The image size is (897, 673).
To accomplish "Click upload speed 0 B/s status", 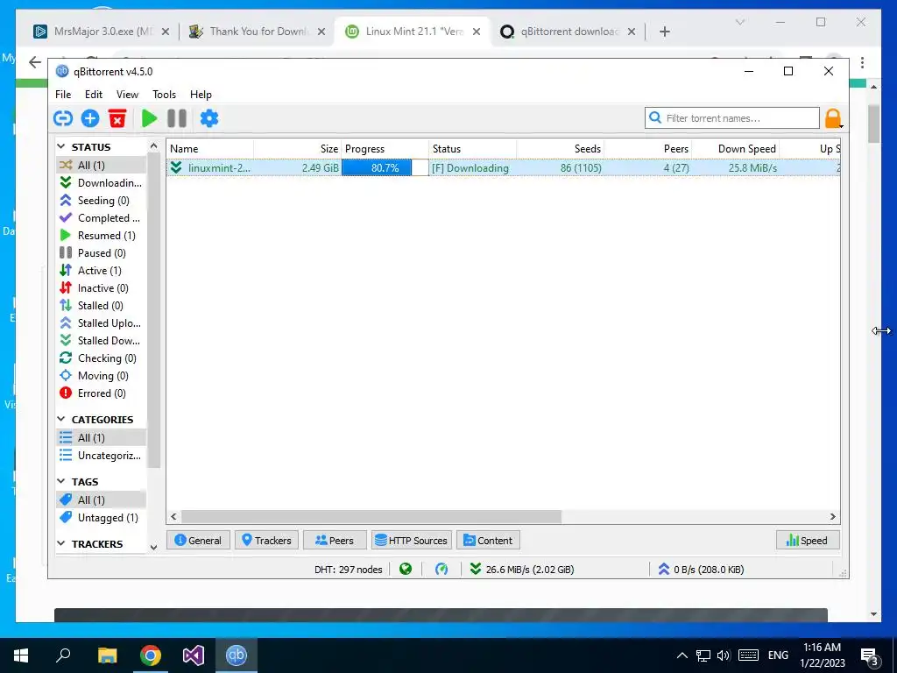I will pos(701,570).
